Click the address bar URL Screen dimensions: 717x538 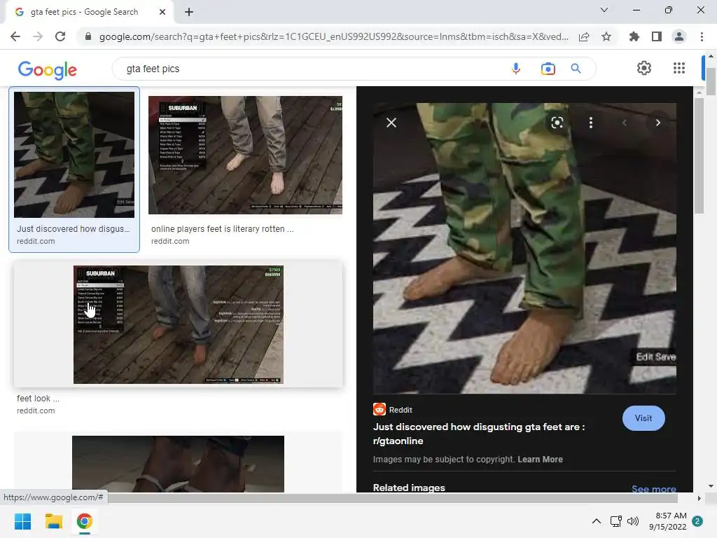click(334, 36)
